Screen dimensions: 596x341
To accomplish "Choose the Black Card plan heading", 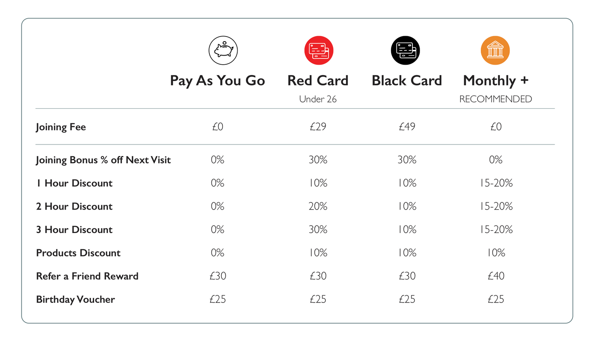I will click(406, 81).
